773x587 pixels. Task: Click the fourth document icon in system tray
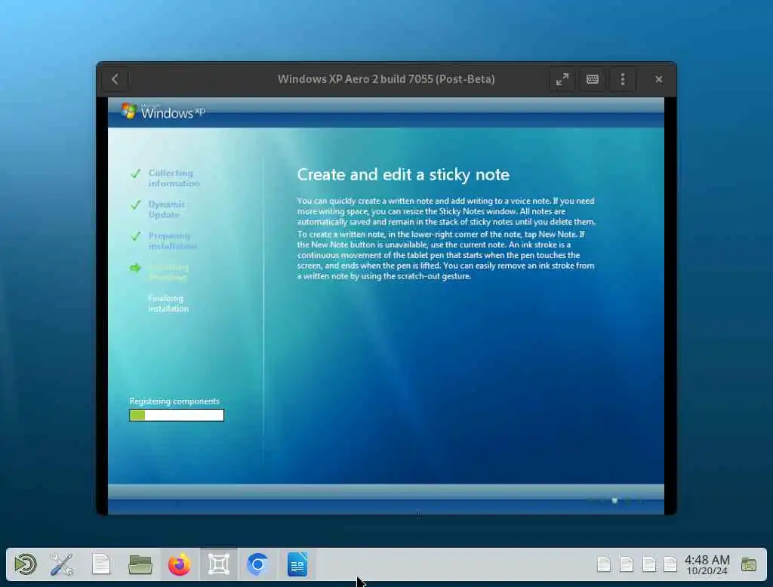coord(670,564)
